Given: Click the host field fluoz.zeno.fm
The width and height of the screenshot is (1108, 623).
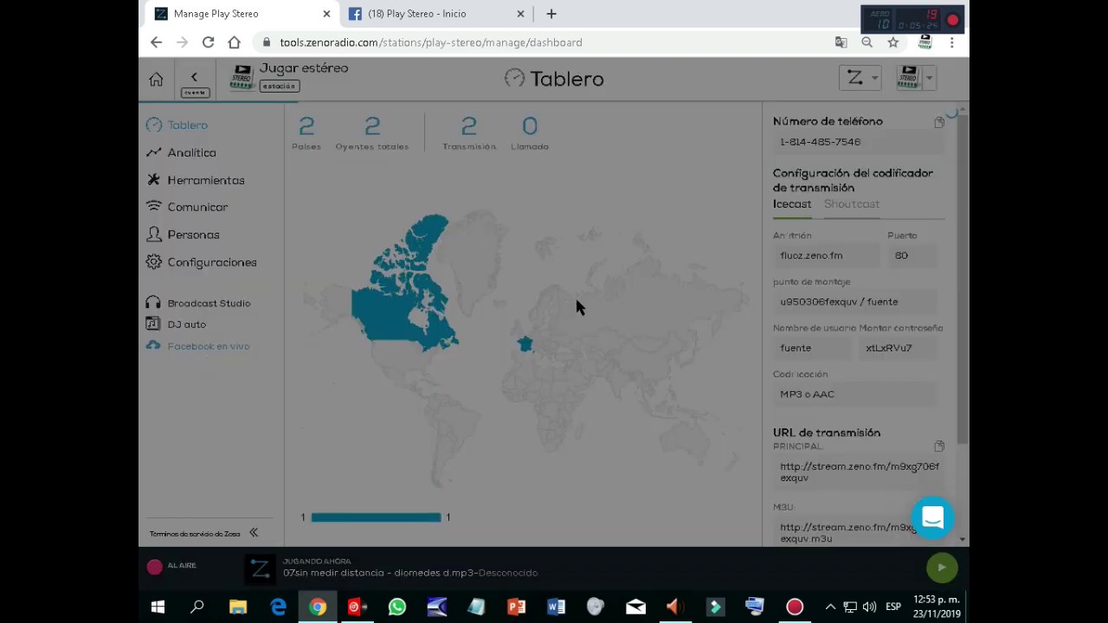Looking at the screenshot, I should [x=825, y=255].
